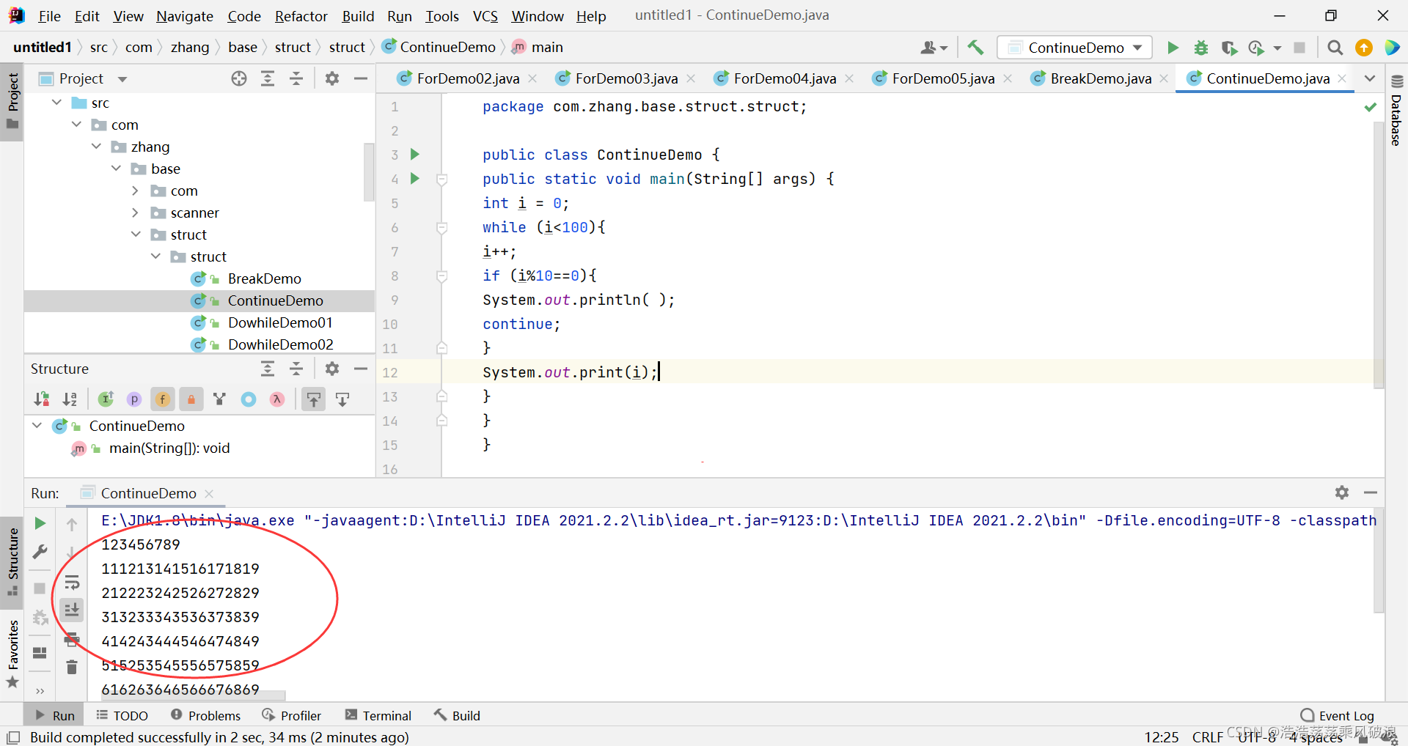Viewport: 1408px width, 746px height.
Task: Switch to ForDemo03.java tab
Action: (626, 78)
